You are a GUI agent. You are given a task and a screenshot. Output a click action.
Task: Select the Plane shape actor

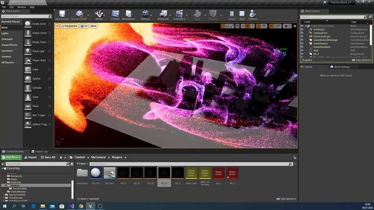(x=37, y=106)
